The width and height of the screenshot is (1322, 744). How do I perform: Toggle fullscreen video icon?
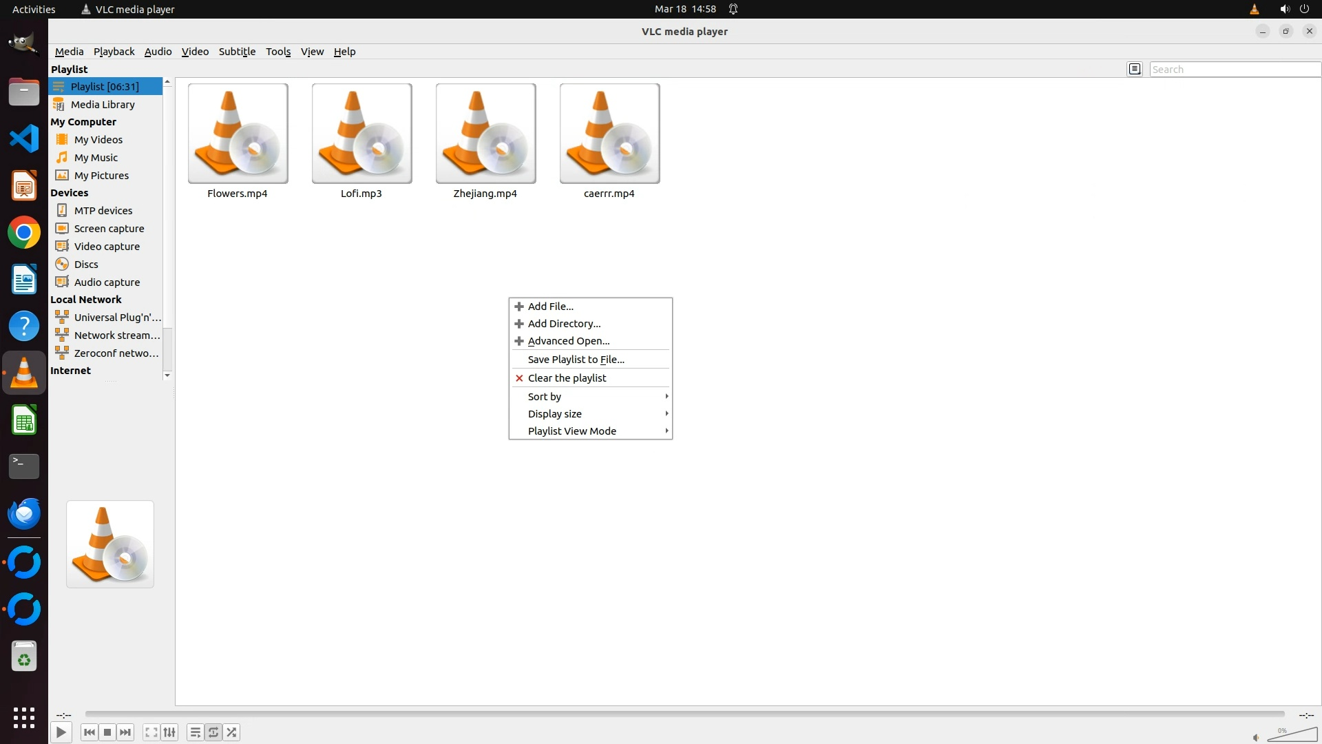coord(151,732)
